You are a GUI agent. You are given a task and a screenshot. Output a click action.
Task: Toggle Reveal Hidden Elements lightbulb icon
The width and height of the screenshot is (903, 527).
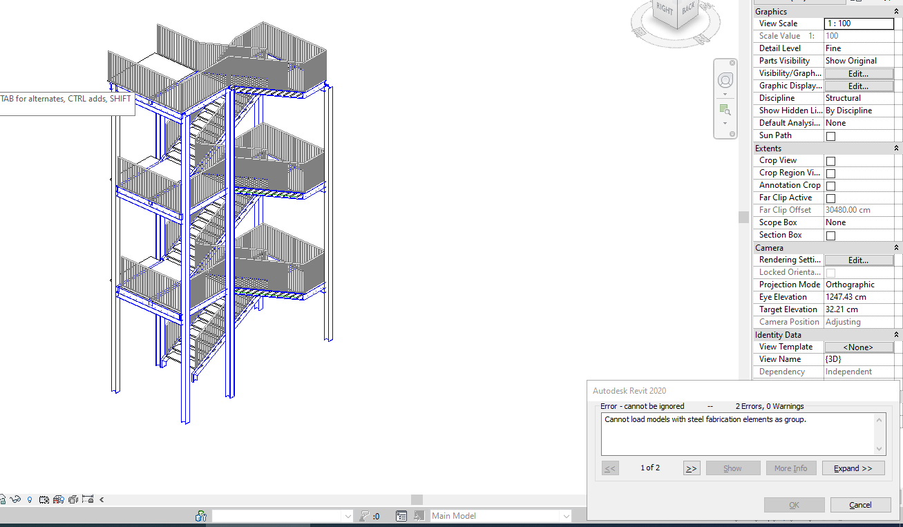click(x=30, y=499)
